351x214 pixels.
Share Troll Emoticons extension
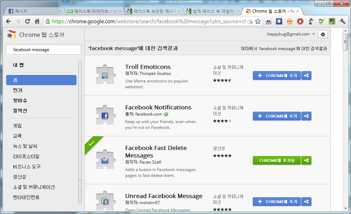click(x=306, y=75)
